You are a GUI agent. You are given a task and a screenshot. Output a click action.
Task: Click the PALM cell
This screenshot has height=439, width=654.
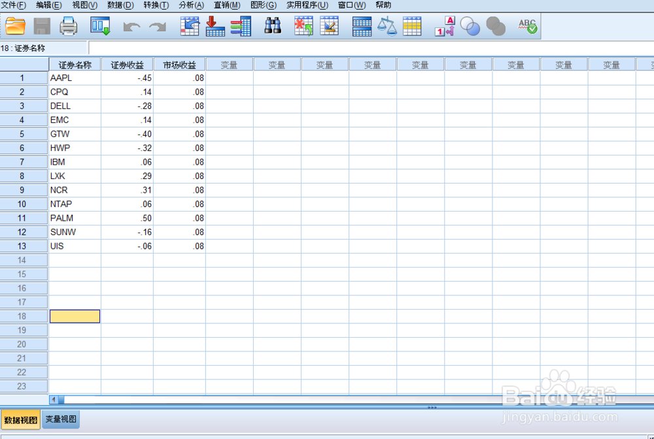(x=75, y=218)
